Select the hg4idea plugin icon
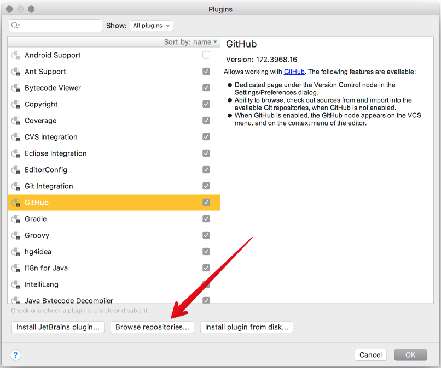 tap(16, 252)
